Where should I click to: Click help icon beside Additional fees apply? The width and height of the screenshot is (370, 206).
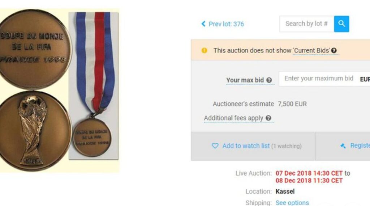[268, 118]
